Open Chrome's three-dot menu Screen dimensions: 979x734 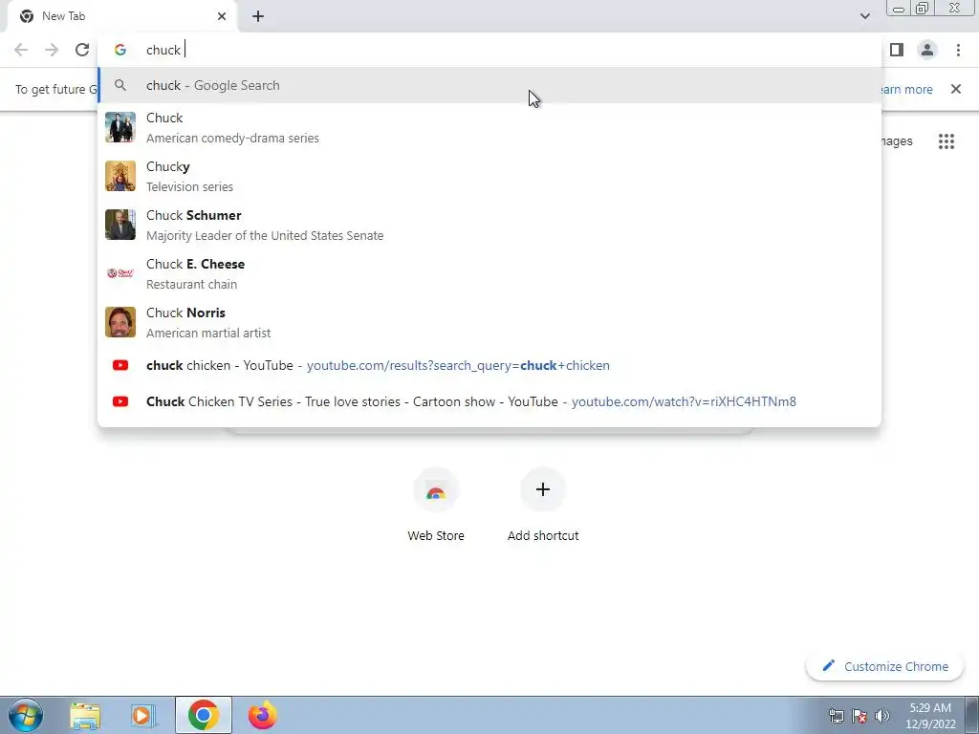point(958,50)
